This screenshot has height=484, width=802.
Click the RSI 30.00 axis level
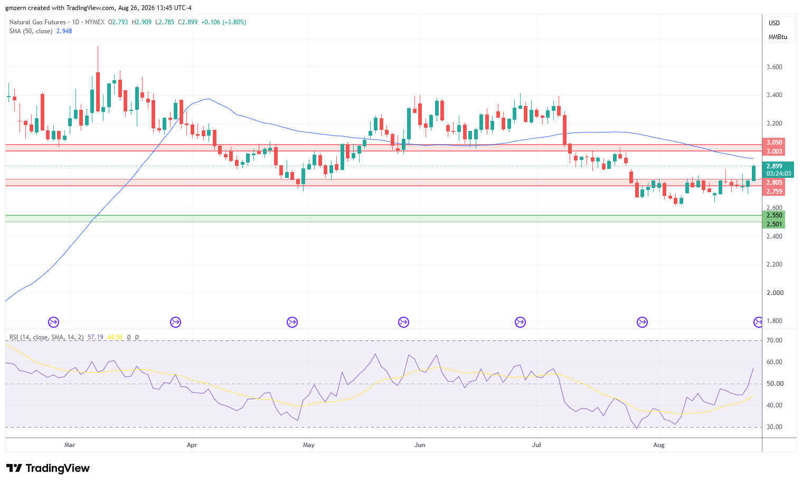[x=775, y=427]
